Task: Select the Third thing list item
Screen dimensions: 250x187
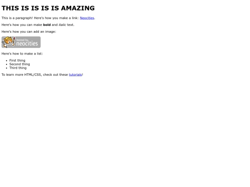Action: [x=18, y=68]
